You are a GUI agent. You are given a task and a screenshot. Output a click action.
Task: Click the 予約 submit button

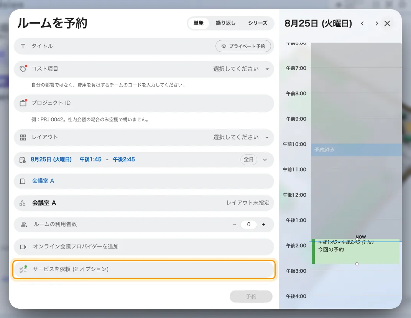pos(251,296)
